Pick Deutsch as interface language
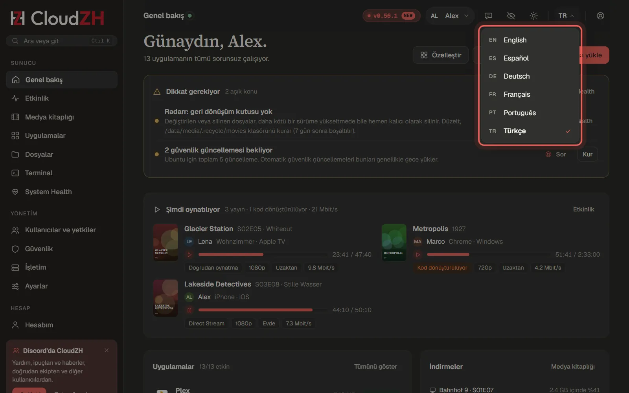The width and height of the screenshot is (629, 393). pyautogui.click(x=530, y=76)
